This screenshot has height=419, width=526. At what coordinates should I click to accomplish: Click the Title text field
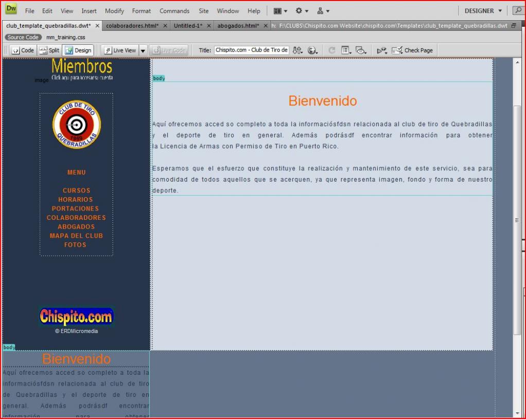[x=251, y=50]
